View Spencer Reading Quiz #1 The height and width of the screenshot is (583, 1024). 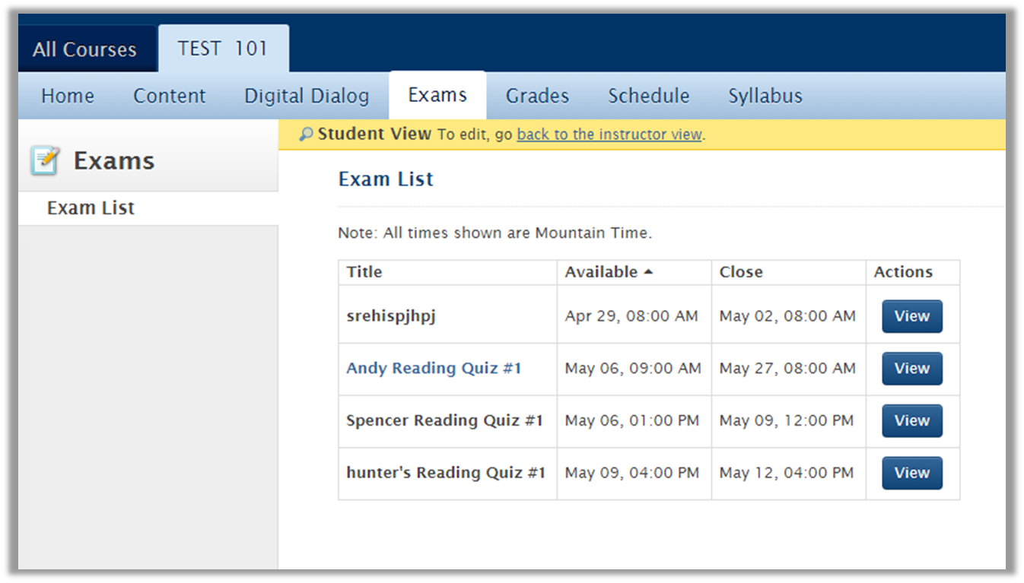(x=911, y=420)
